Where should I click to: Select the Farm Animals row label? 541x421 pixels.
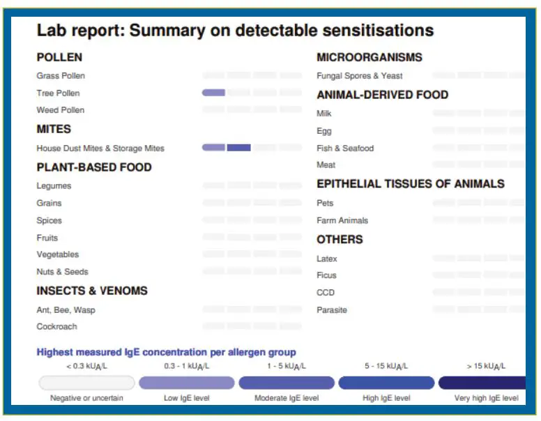(342, 220)
